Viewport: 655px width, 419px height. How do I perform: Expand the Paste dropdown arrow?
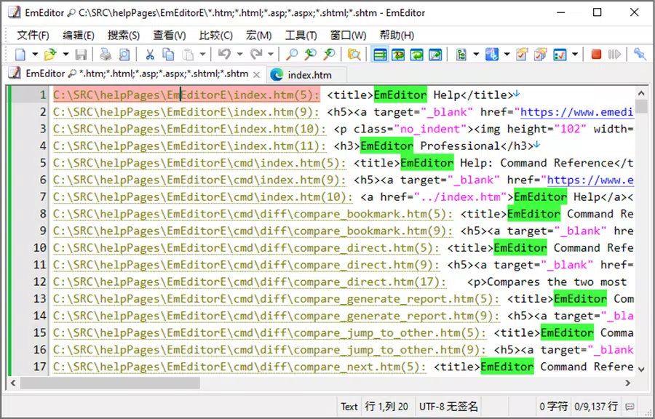(x=202, y=55)
